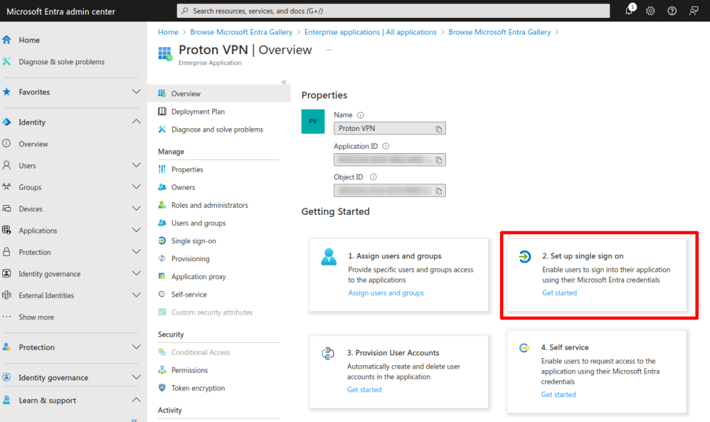Select Overview in the application menu
This screenshot has width=710, height=422.
click(x=218, y=94)
